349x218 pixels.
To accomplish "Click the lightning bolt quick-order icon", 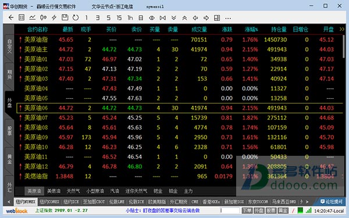I will (x=54, y=17).
